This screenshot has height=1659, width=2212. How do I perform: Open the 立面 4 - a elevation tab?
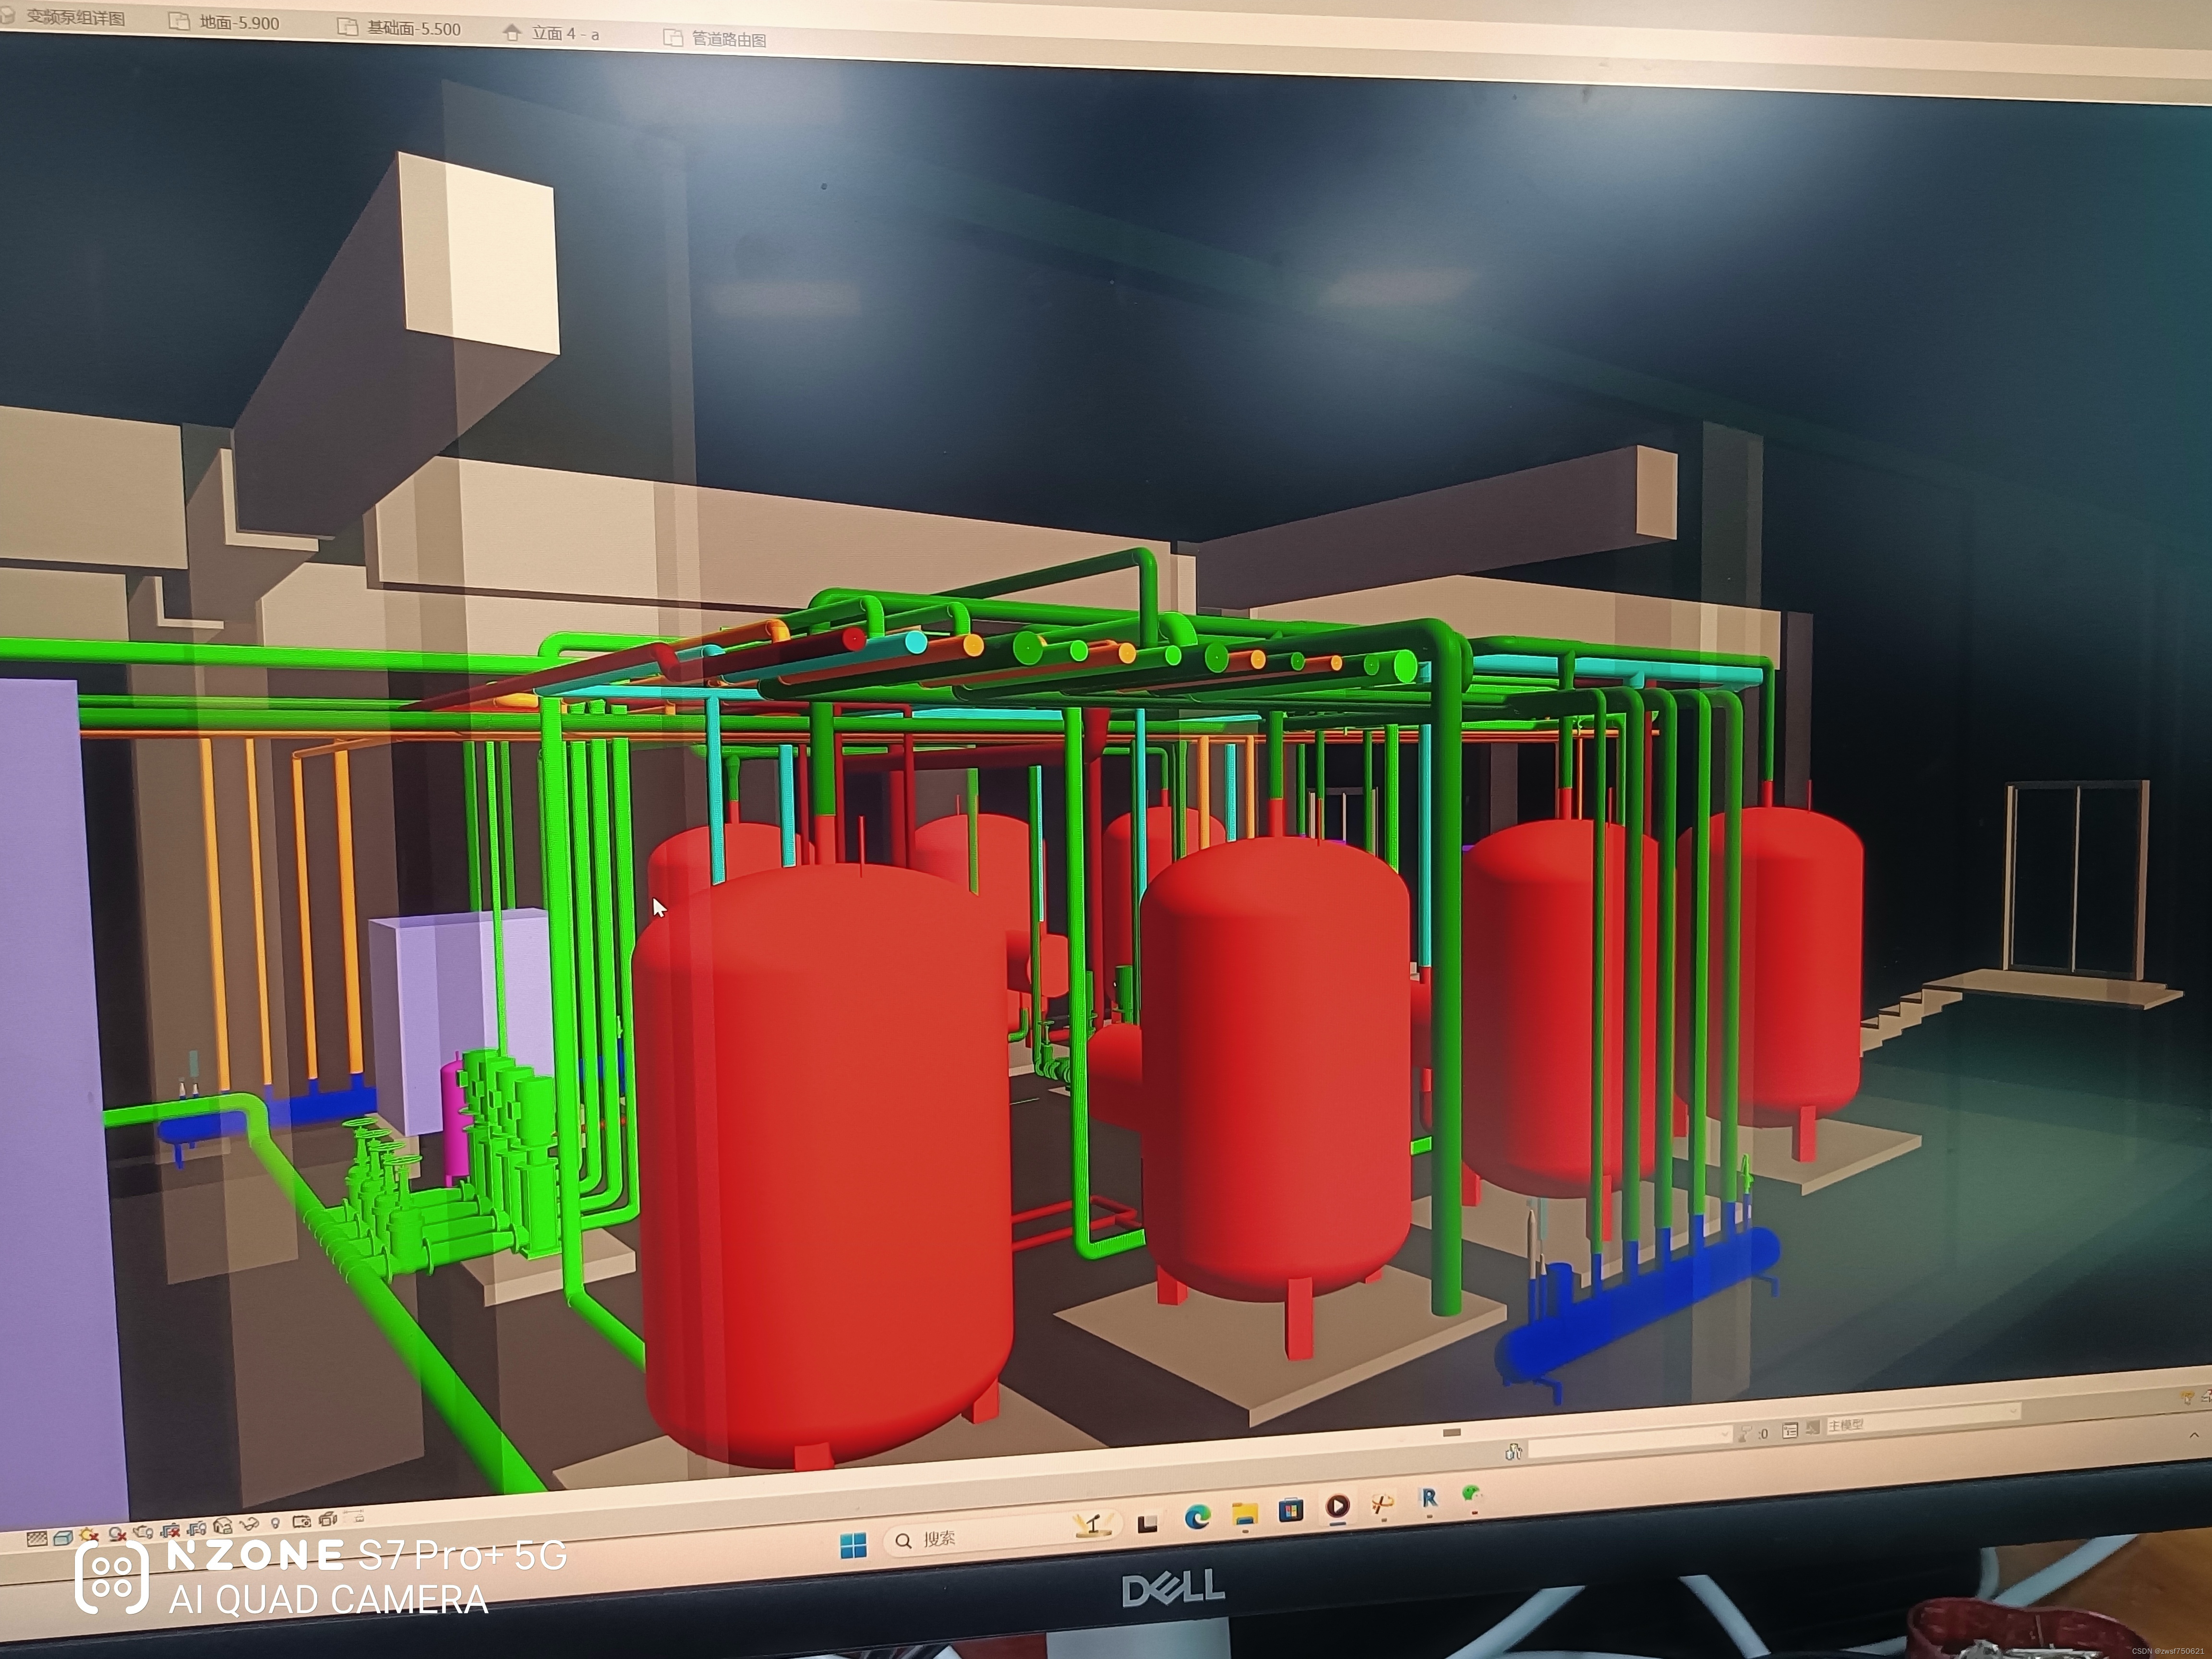tap(564, 34)
